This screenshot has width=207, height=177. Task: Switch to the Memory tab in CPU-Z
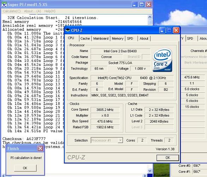coord(117,39)
